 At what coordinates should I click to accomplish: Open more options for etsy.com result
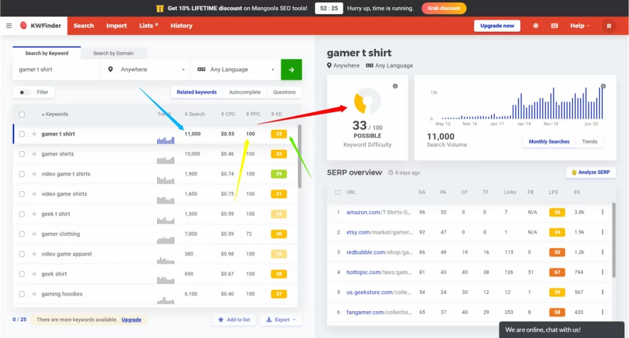[x=603, y=232]
